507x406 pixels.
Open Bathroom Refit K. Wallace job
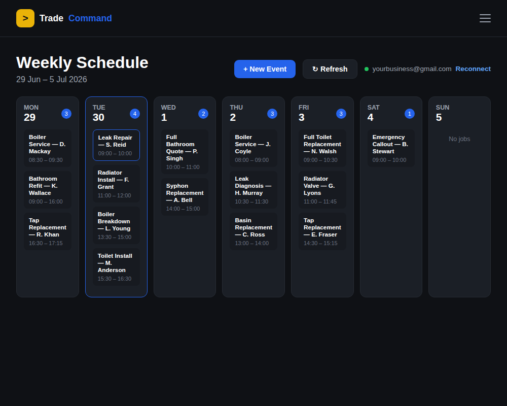48,190
